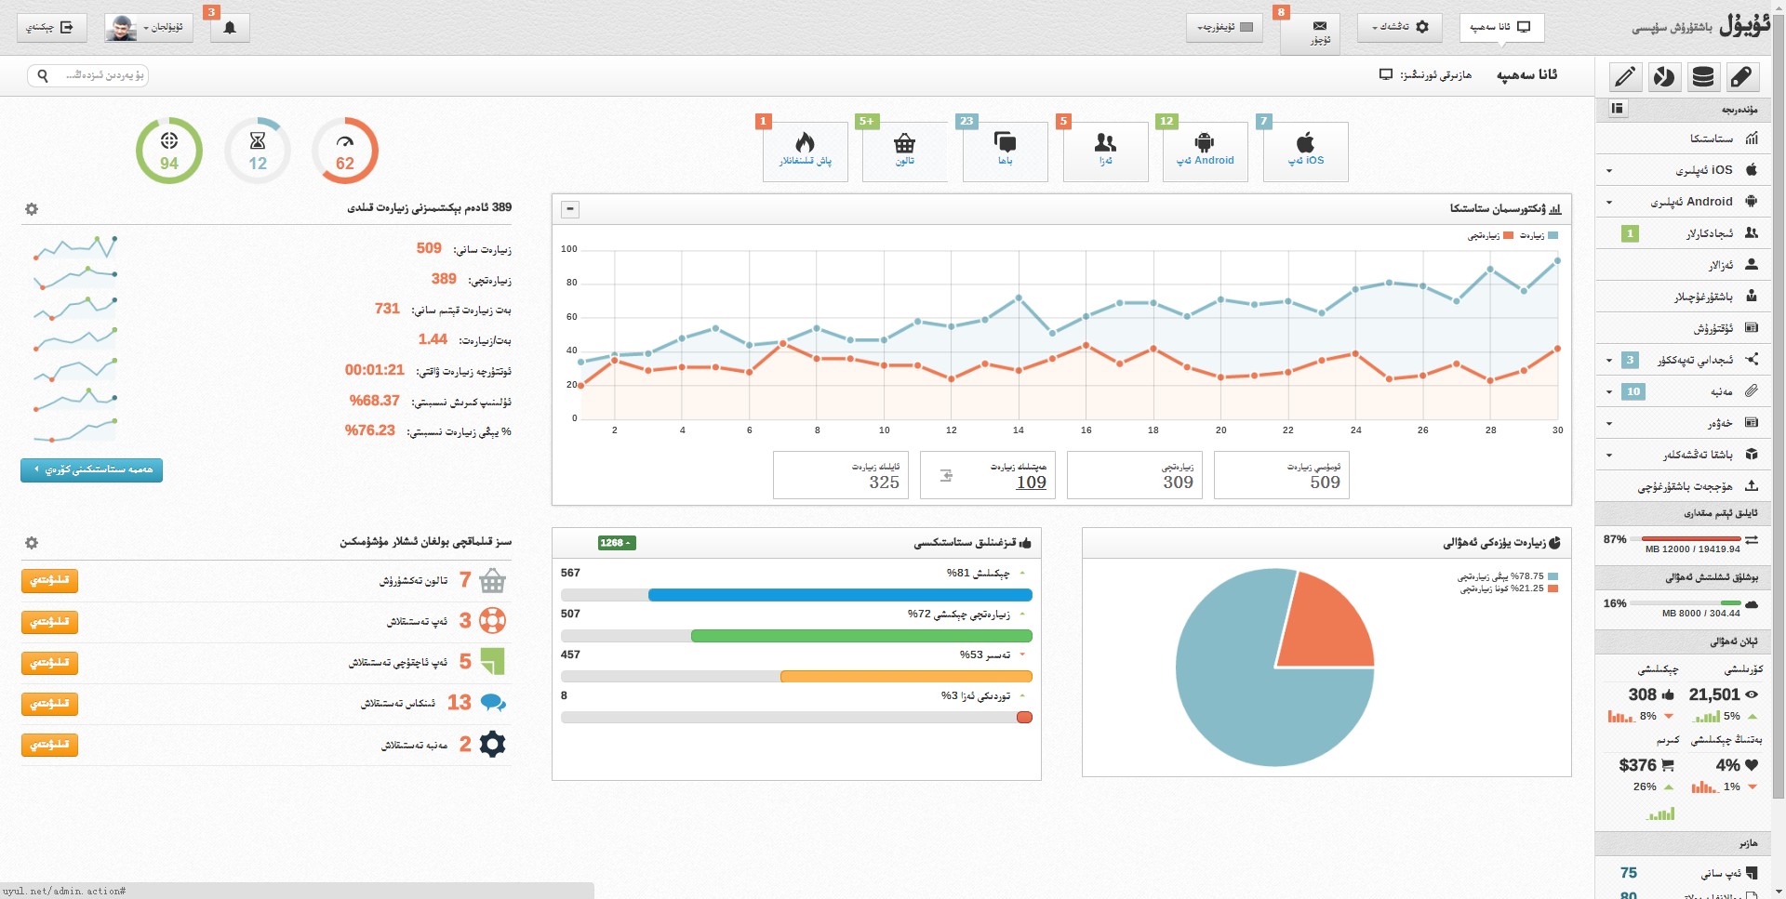Select the dashboard tab with monitor icon
Image resolution: width=1786 pixels, height=899 pixels.
[x=1501, y=28]
